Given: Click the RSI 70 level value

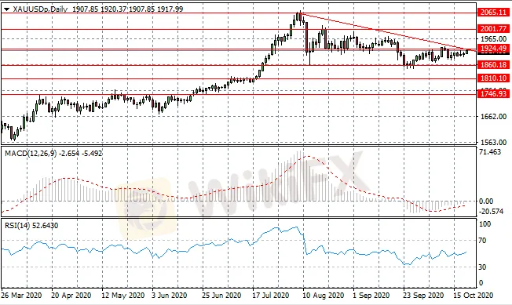Looking at the screenshot, I should [x=481, y=241].
